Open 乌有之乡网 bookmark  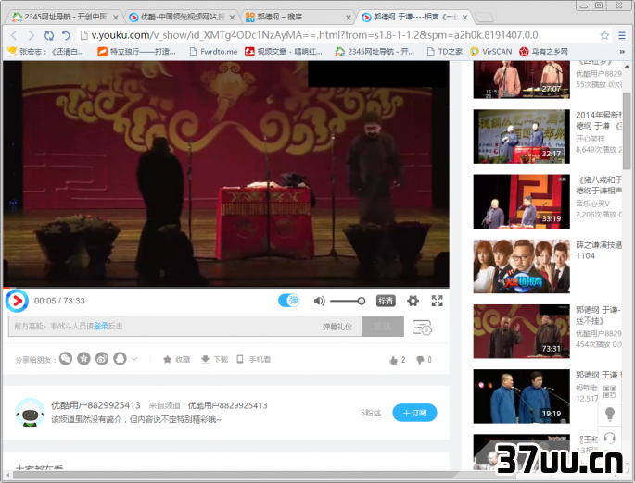[544, 51]
